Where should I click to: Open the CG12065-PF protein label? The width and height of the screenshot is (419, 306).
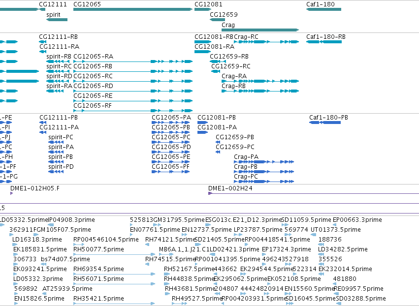pyautogui.click(x=171, y=167)
